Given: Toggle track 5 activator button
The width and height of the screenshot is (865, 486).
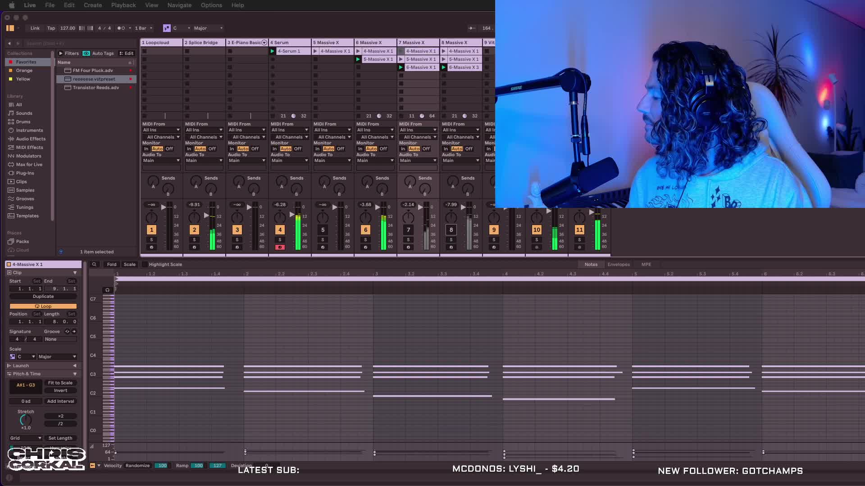Looking at the screenshot, I should (x=323, y=229).
